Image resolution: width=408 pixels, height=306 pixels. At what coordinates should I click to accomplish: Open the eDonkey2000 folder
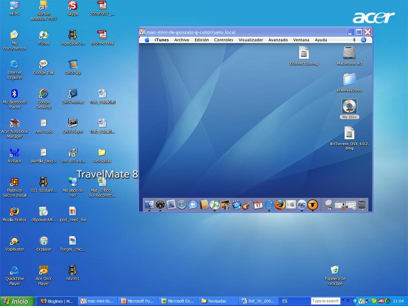point(349,83)
